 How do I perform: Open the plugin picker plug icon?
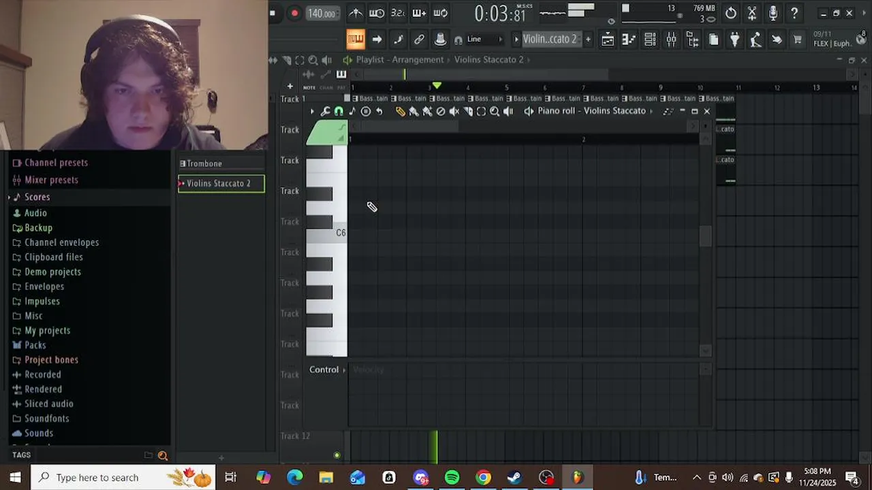(734, 39)
